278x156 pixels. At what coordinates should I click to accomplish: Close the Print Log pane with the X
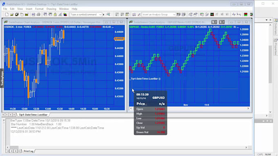tap(4, 120)
